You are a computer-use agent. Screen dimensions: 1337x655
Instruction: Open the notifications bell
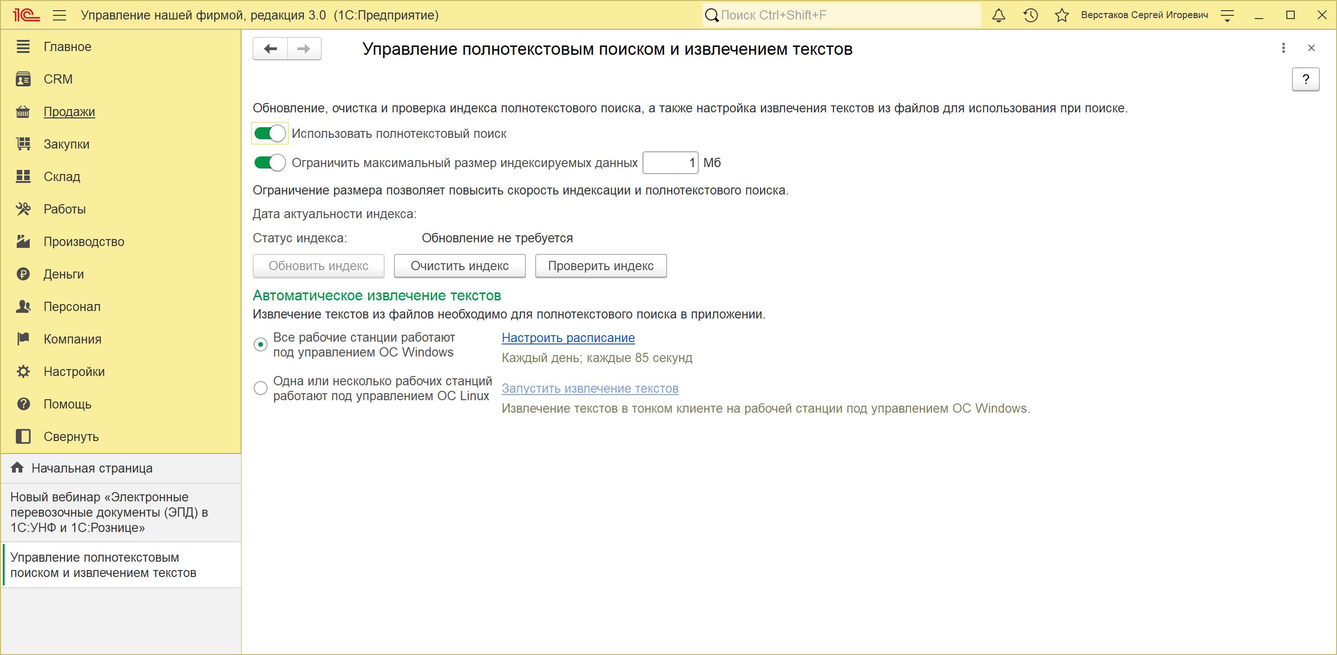coord(999,15)
